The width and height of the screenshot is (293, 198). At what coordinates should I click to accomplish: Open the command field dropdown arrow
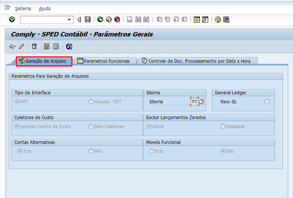pos(69,20)
